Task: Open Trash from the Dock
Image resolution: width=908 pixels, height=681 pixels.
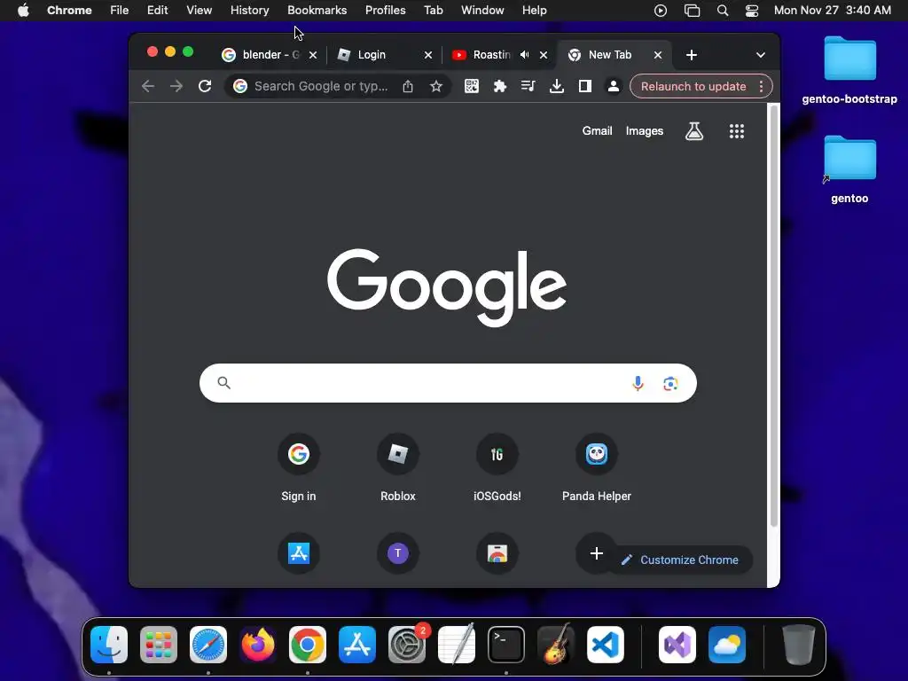Action: pyautogui.click(x=799, y=645)
